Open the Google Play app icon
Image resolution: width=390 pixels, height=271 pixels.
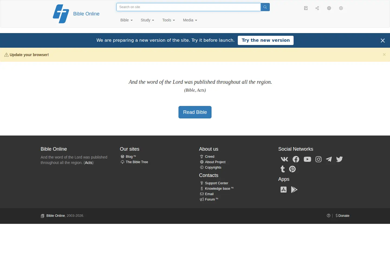pyautogui.click(x=294, y=190)
